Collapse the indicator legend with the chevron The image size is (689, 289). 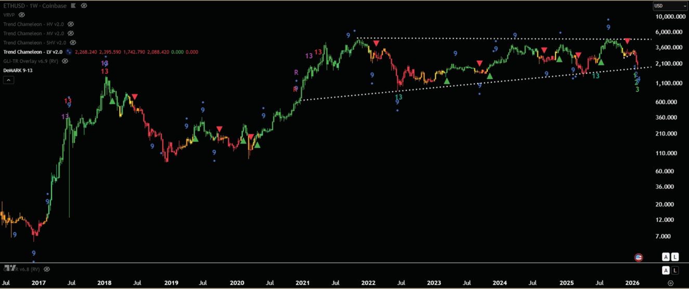[8, 80]
